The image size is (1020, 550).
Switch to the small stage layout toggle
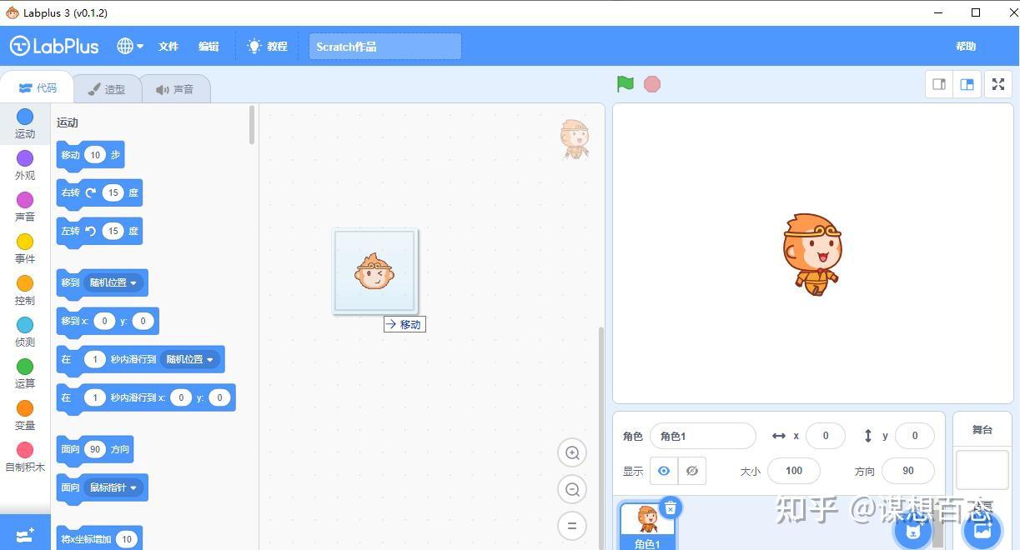point(938,84)
